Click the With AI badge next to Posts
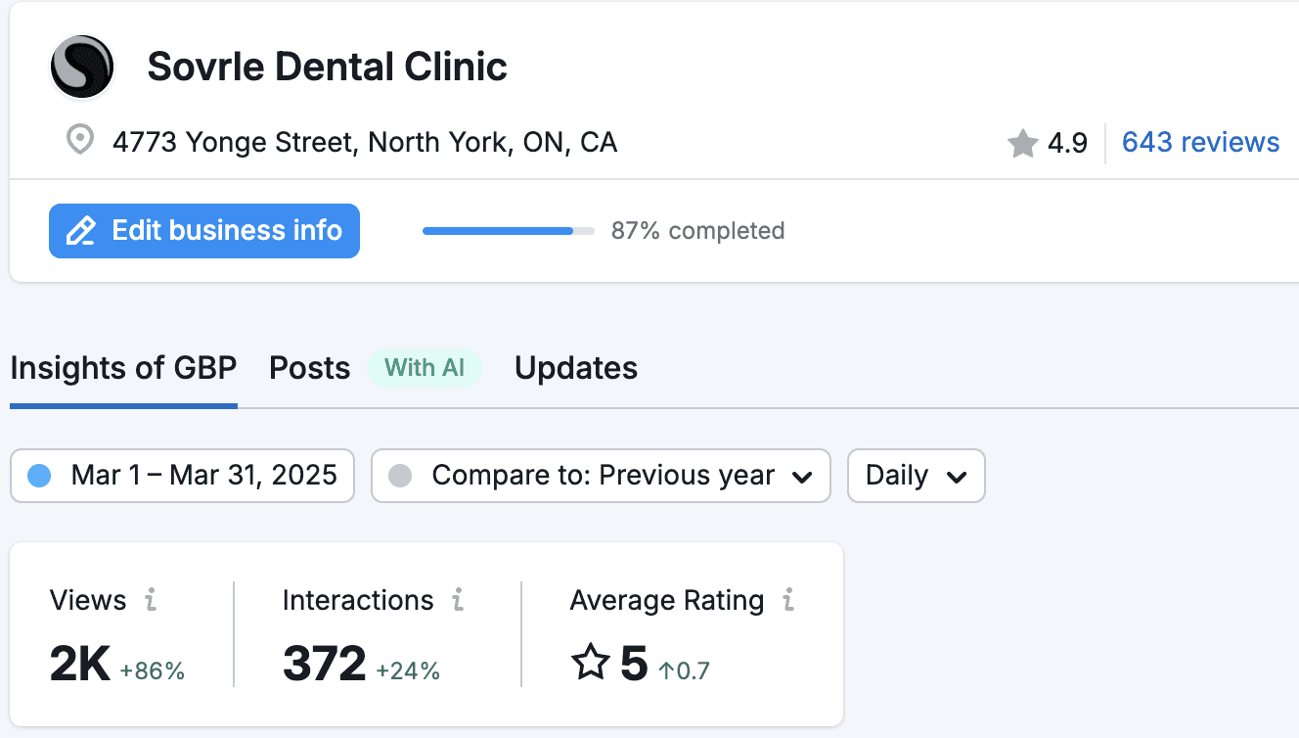 425,368
